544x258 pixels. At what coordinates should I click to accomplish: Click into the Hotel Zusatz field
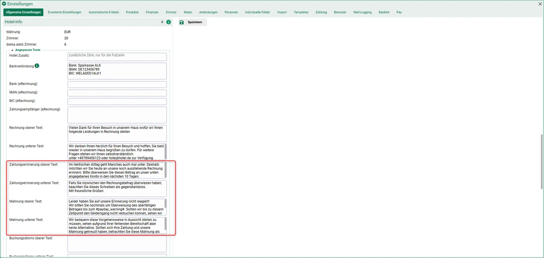coord(117,57)
